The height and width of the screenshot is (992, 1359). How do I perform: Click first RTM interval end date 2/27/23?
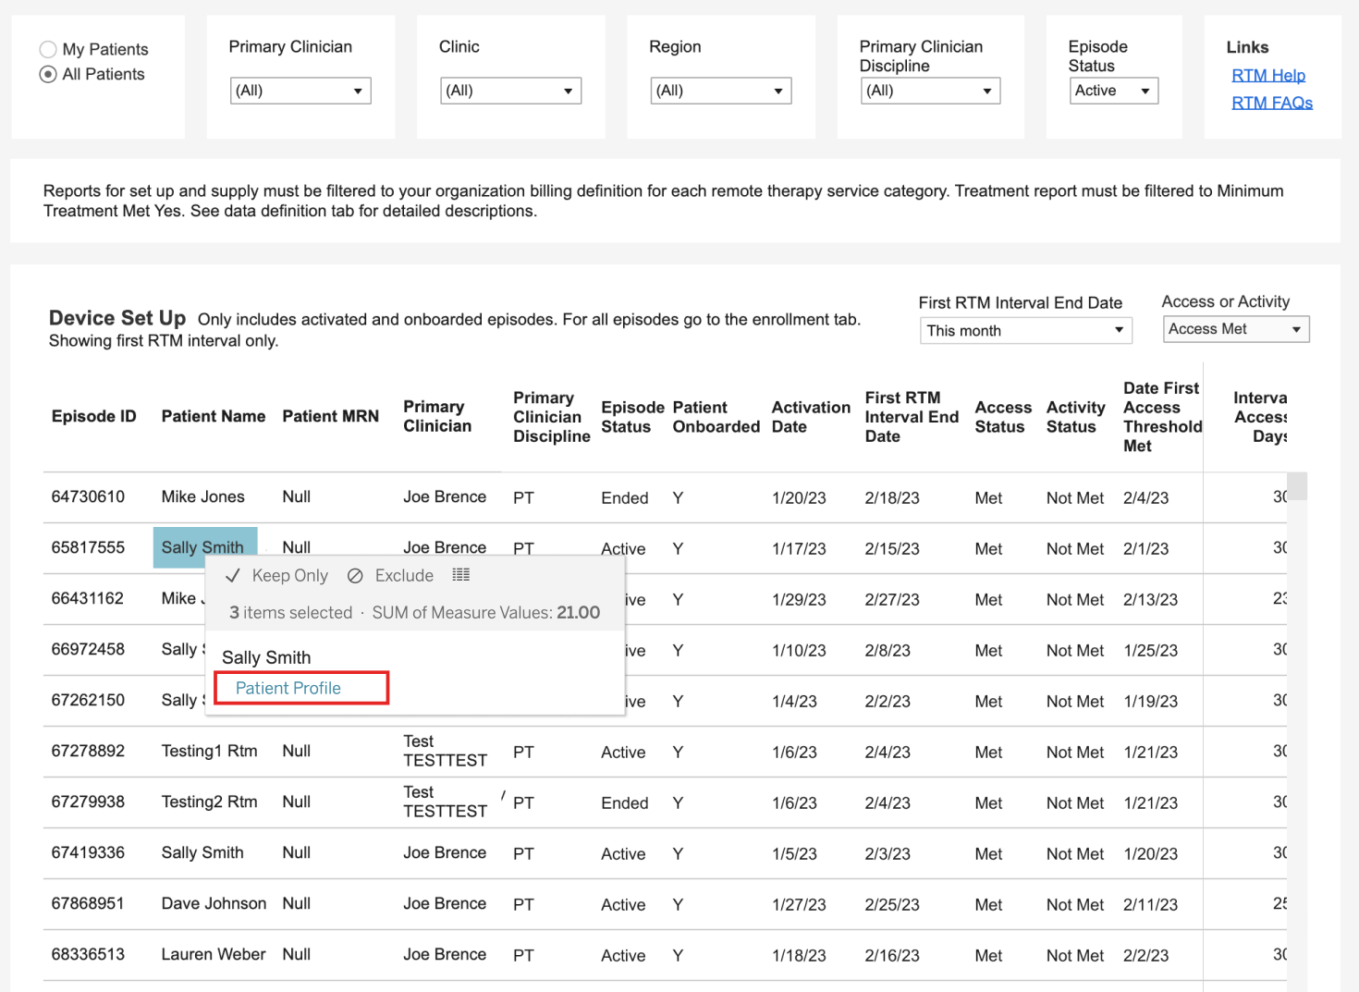pos(892,600)
